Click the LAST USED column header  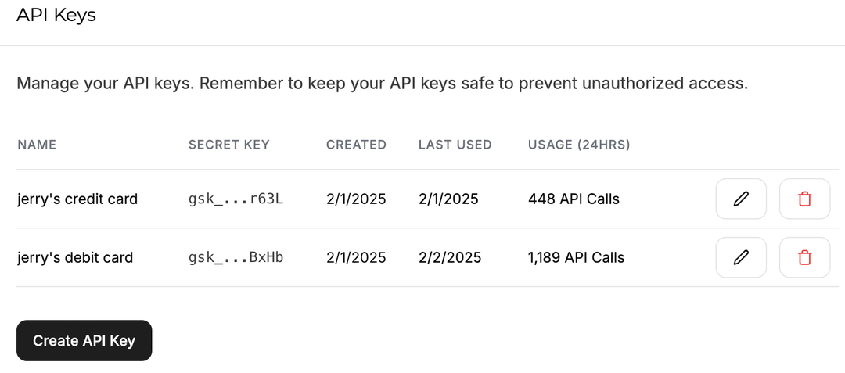tap(455, 145)
